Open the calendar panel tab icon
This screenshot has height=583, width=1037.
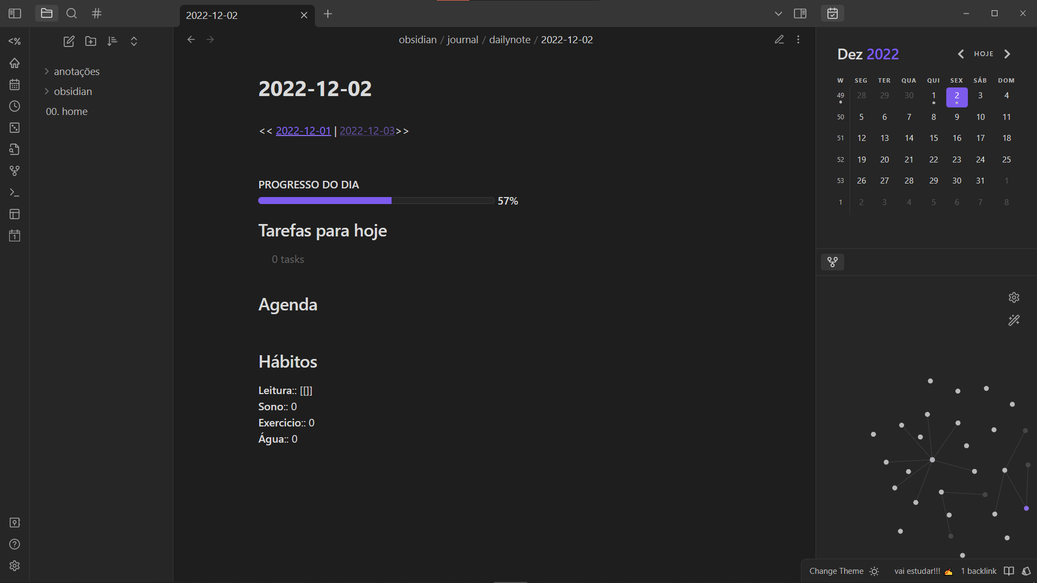pyautogui.click(x=832, y=13)
